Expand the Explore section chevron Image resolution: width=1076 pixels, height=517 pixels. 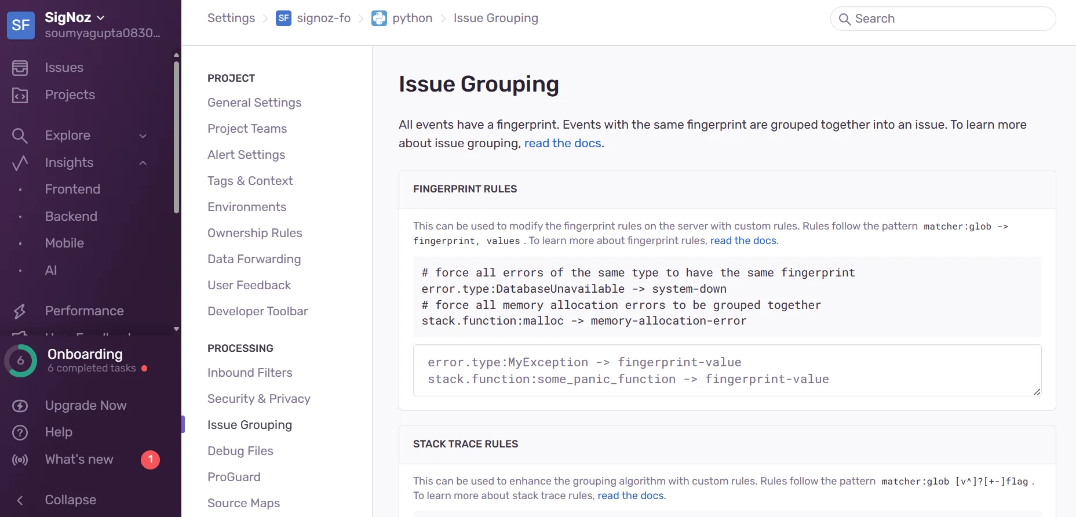pyautogui.click(x=143, y=136)
